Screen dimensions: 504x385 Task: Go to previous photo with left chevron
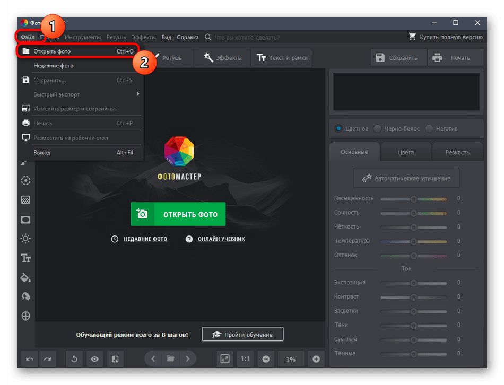(x=153, y=358)
